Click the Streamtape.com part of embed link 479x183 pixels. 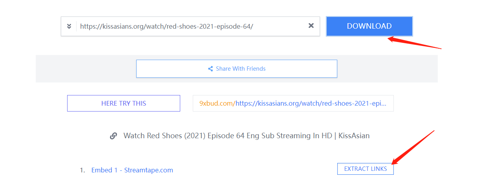pos(149,170)
